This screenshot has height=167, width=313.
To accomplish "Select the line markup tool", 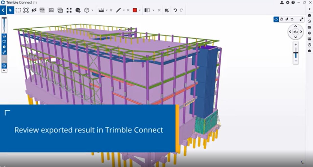I will coord(118,10).
